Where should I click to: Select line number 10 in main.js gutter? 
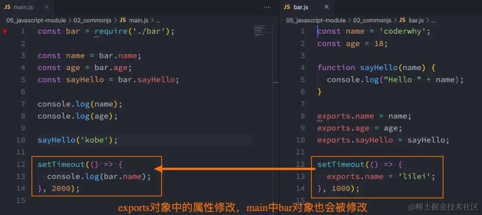coord(21,140)
